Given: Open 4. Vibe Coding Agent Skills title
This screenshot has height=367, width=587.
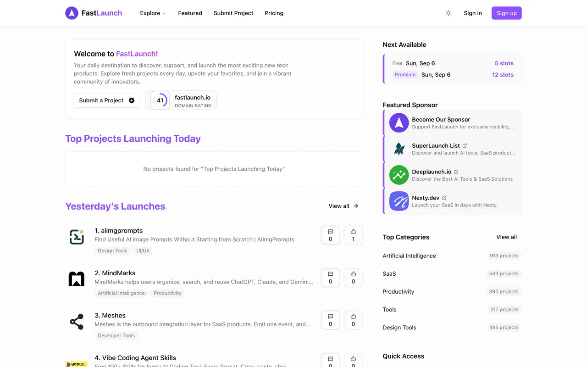Looking at the screenshot, I should click(135, 358).
